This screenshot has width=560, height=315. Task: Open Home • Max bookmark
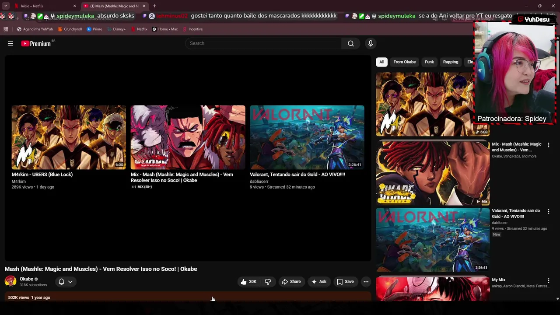(x=164, y=29)
